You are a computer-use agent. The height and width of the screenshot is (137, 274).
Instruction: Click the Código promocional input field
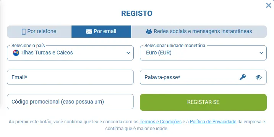70,102
